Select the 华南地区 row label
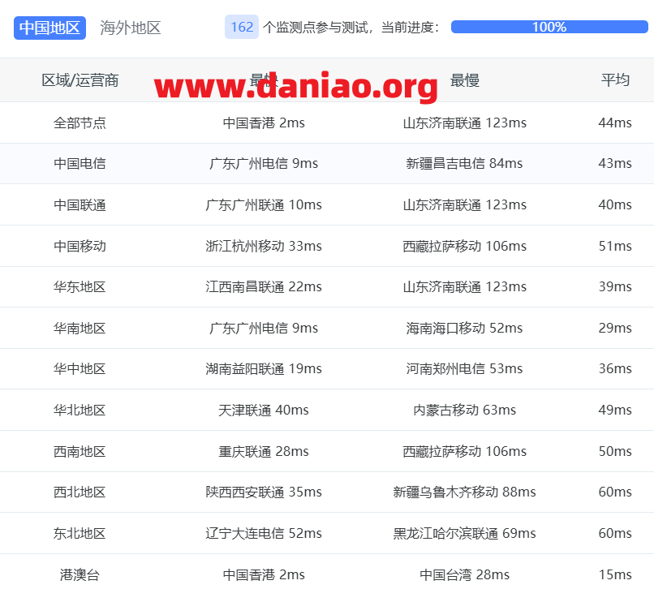Screen dimensions: 654x589 point(80,329)
